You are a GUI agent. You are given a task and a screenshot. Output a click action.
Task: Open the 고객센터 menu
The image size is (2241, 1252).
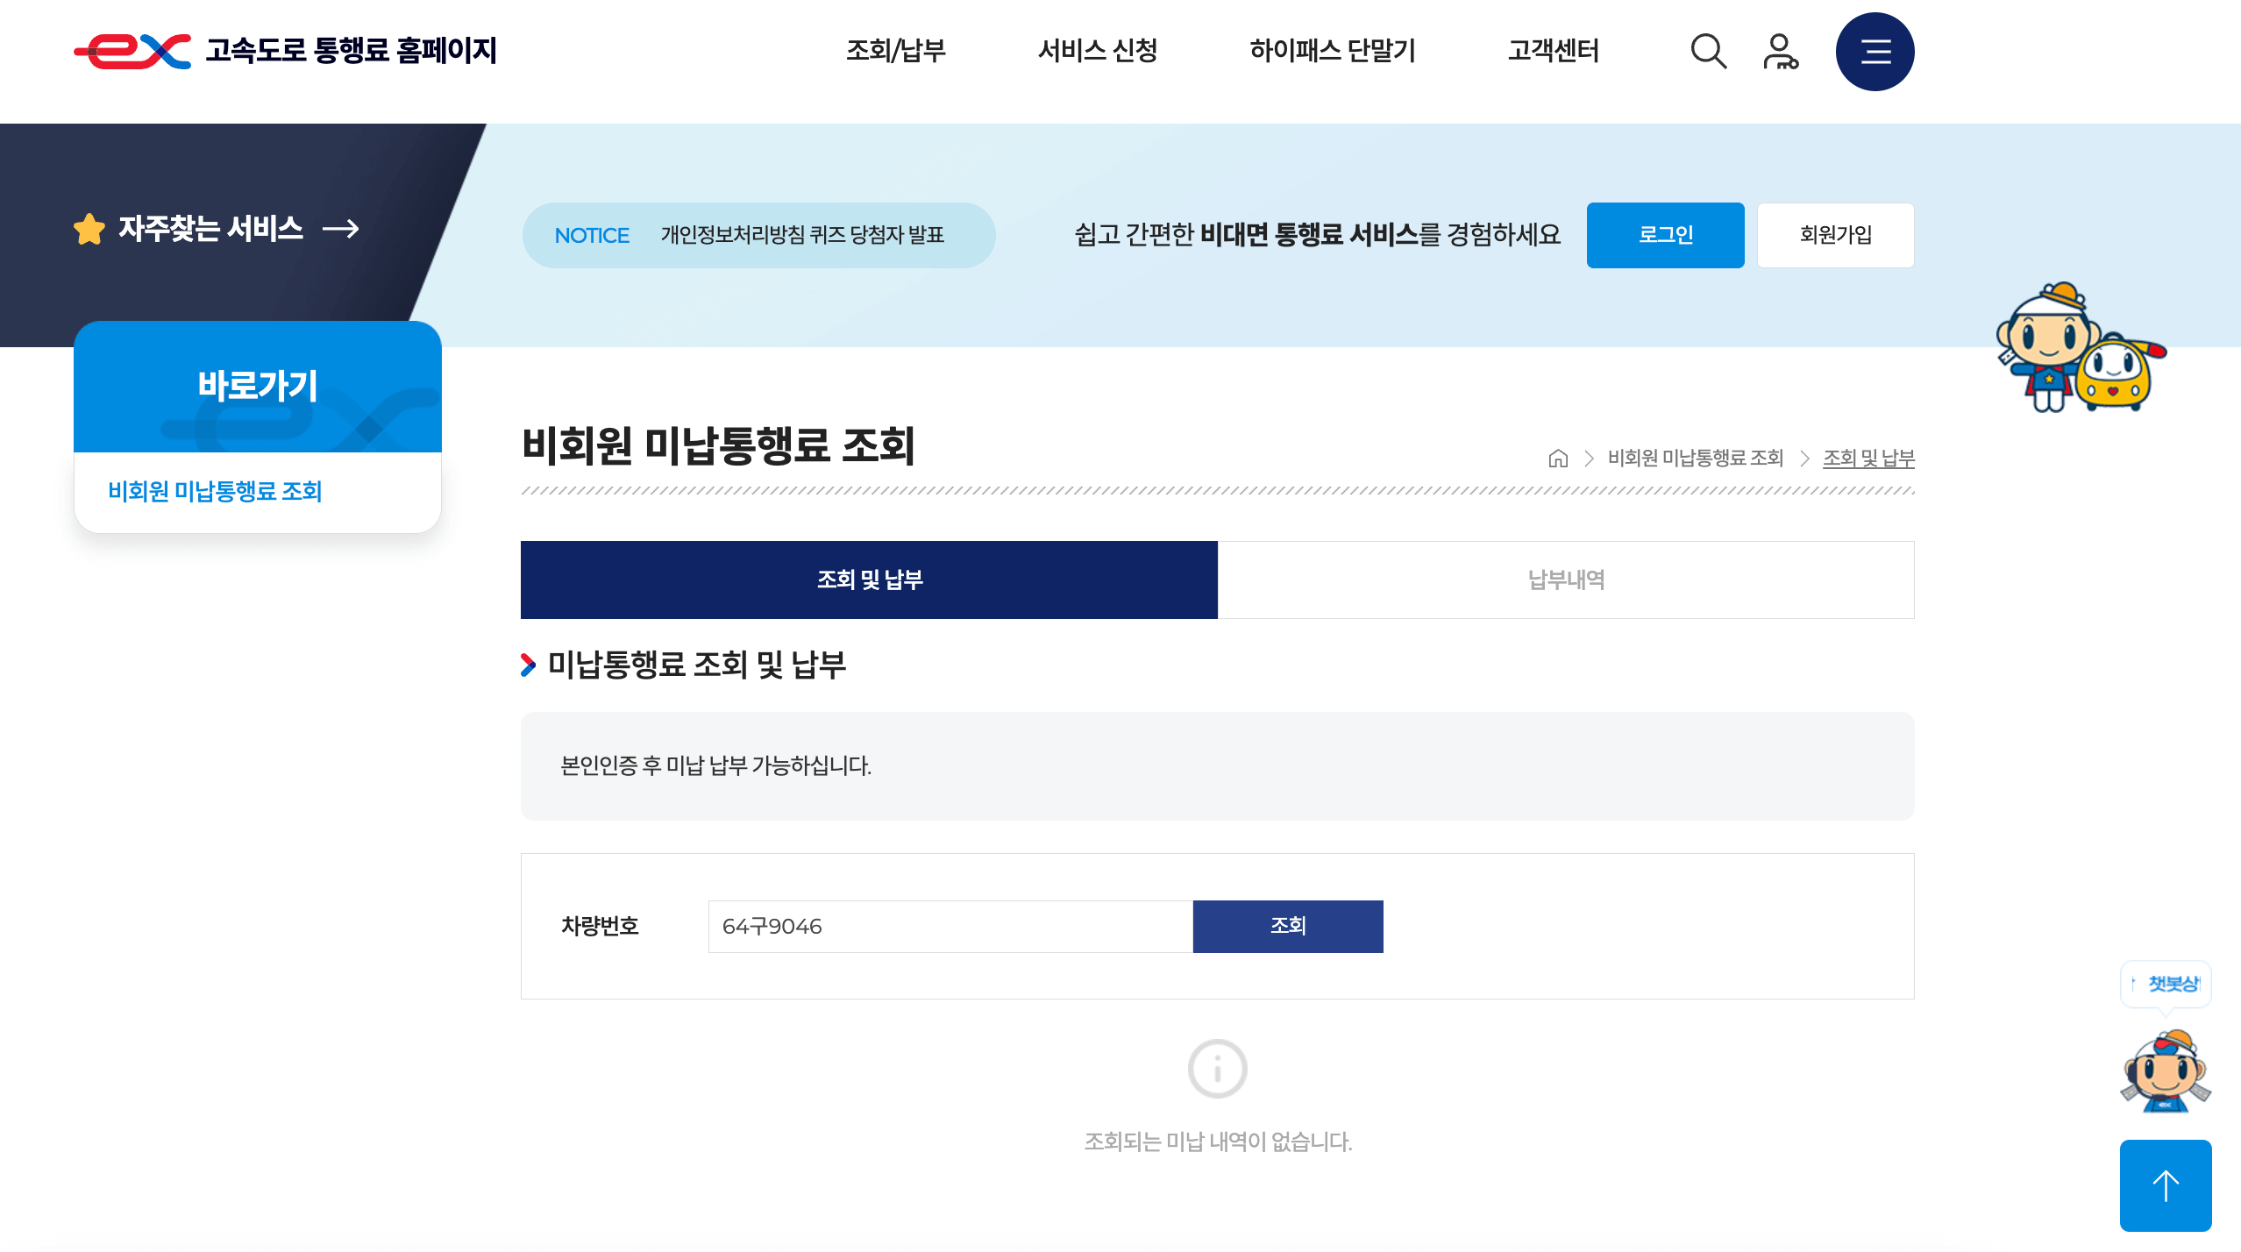[1554, 51]
